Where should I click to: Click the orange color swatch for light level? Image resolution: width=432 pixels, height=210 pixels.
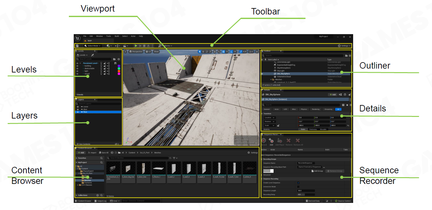pos(119,71)
